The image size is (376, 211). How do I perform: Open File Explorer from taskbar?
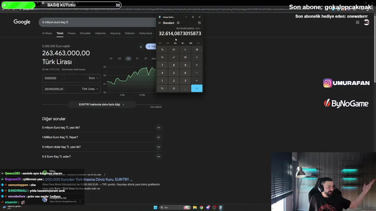[x=195, y=207]
